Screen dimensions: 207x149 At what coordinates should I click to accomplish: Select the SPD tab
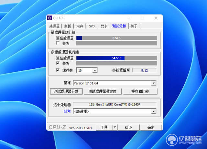coord(92,26)
